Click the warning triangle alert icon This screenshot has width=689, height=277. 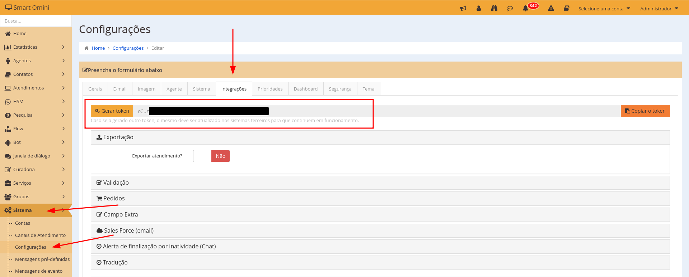551,8
